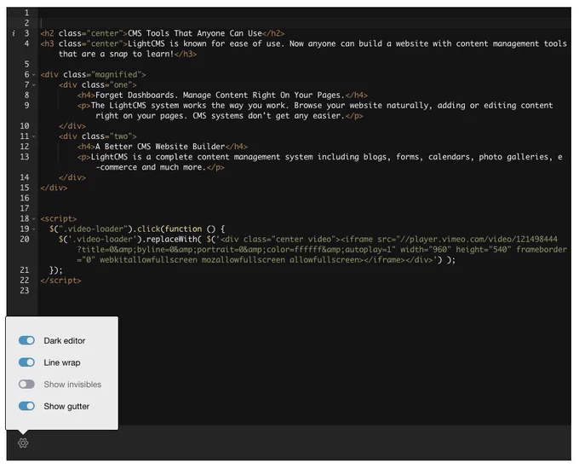The height and width of the screenshot is (469, 579).
Task: Click the closing </div> on line 15
Action: 54,188
